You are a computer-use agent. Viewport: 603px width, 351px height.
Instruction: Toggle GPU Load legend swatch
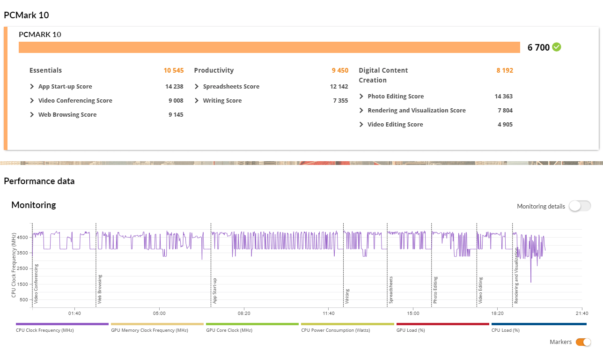tap(443, 324)
